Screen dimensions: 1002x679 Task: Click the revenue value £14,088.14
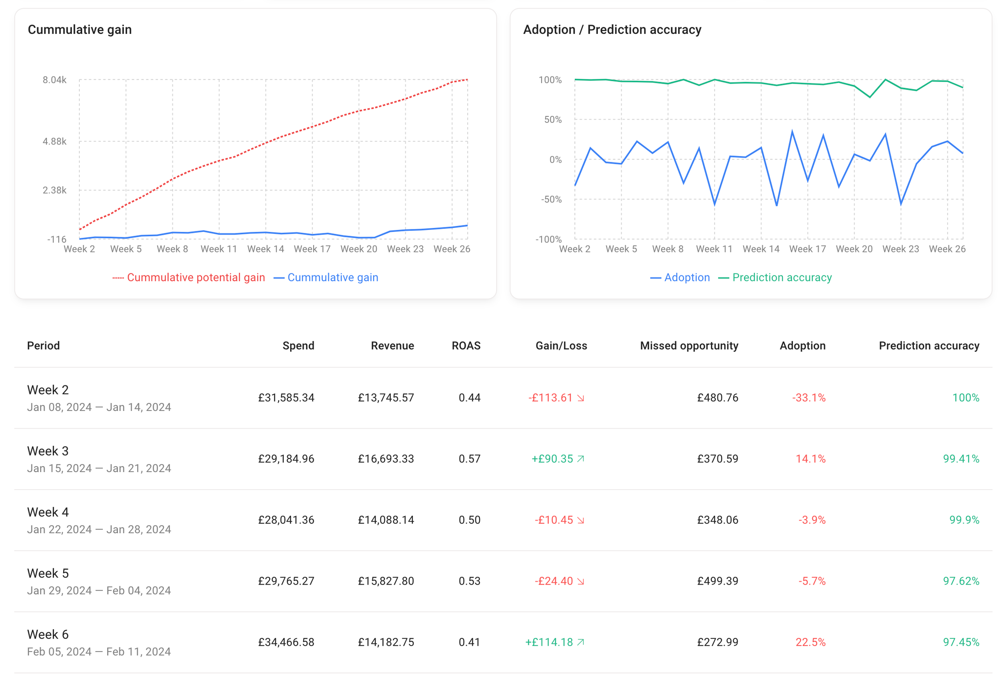pyautogui.click(x=386, y=520)
